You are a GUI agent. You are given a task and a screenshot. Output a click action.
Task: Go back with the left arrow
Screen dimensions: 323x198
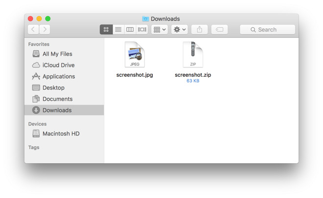(x=33, y=29)
